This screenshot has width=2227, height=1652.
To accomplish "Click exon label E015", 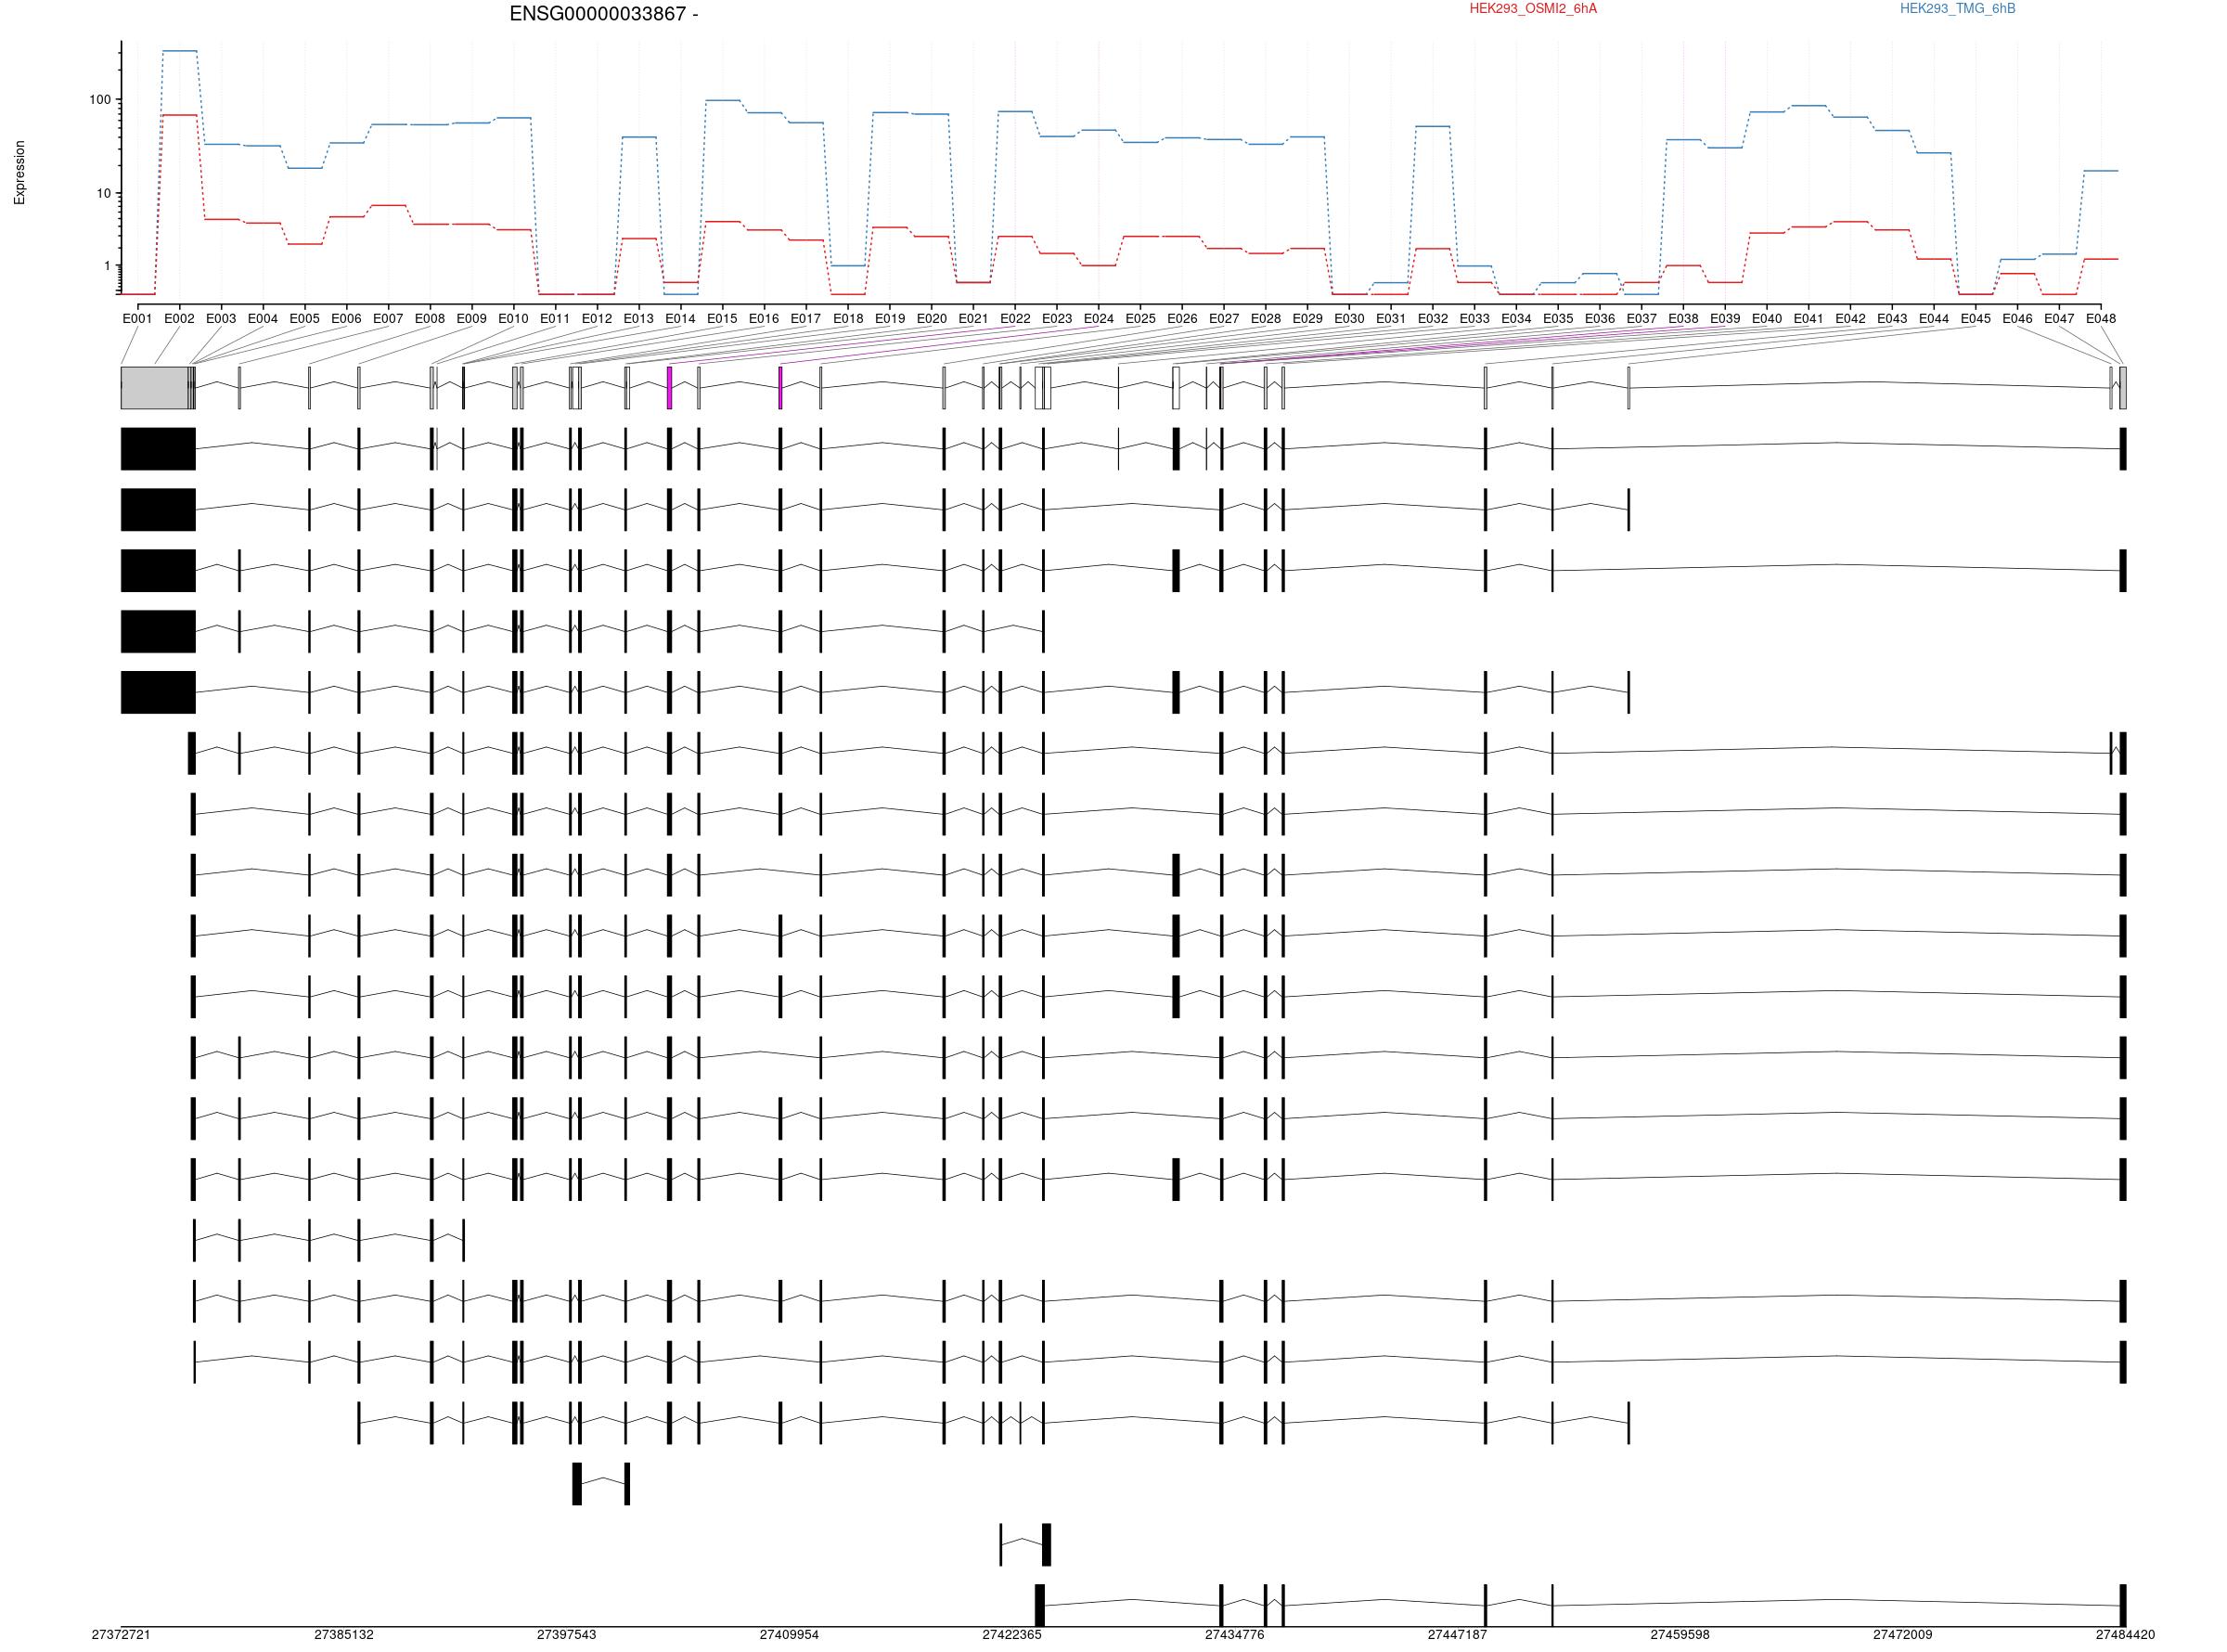I will [x=723, y=319].
